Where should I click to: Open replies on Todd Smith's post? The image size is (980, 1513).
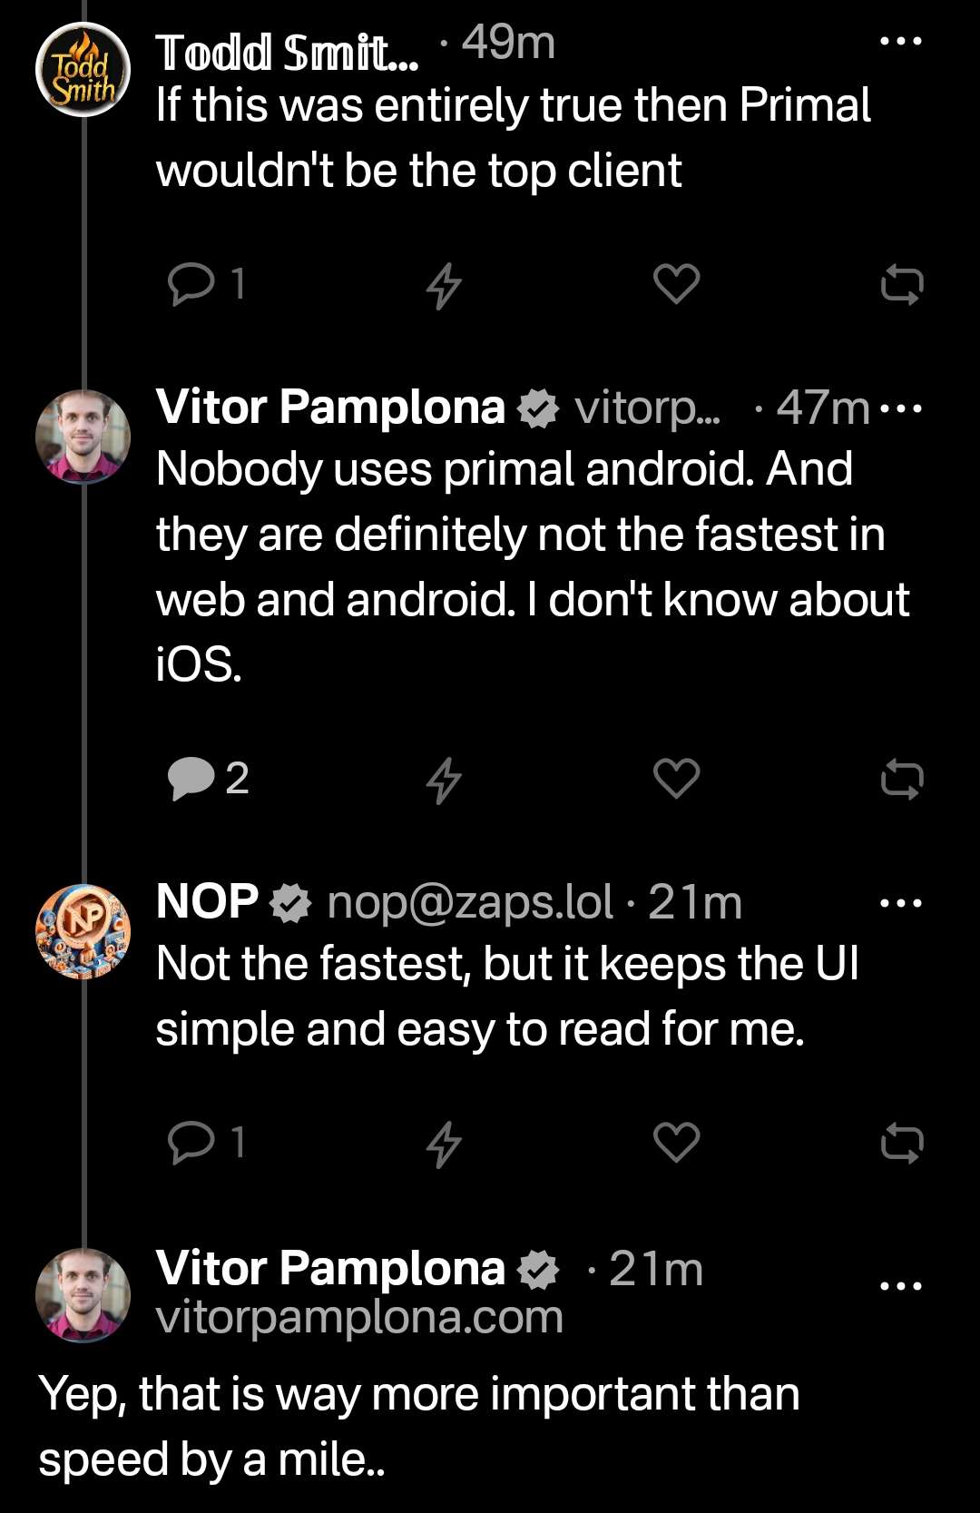tap(192, 284)
